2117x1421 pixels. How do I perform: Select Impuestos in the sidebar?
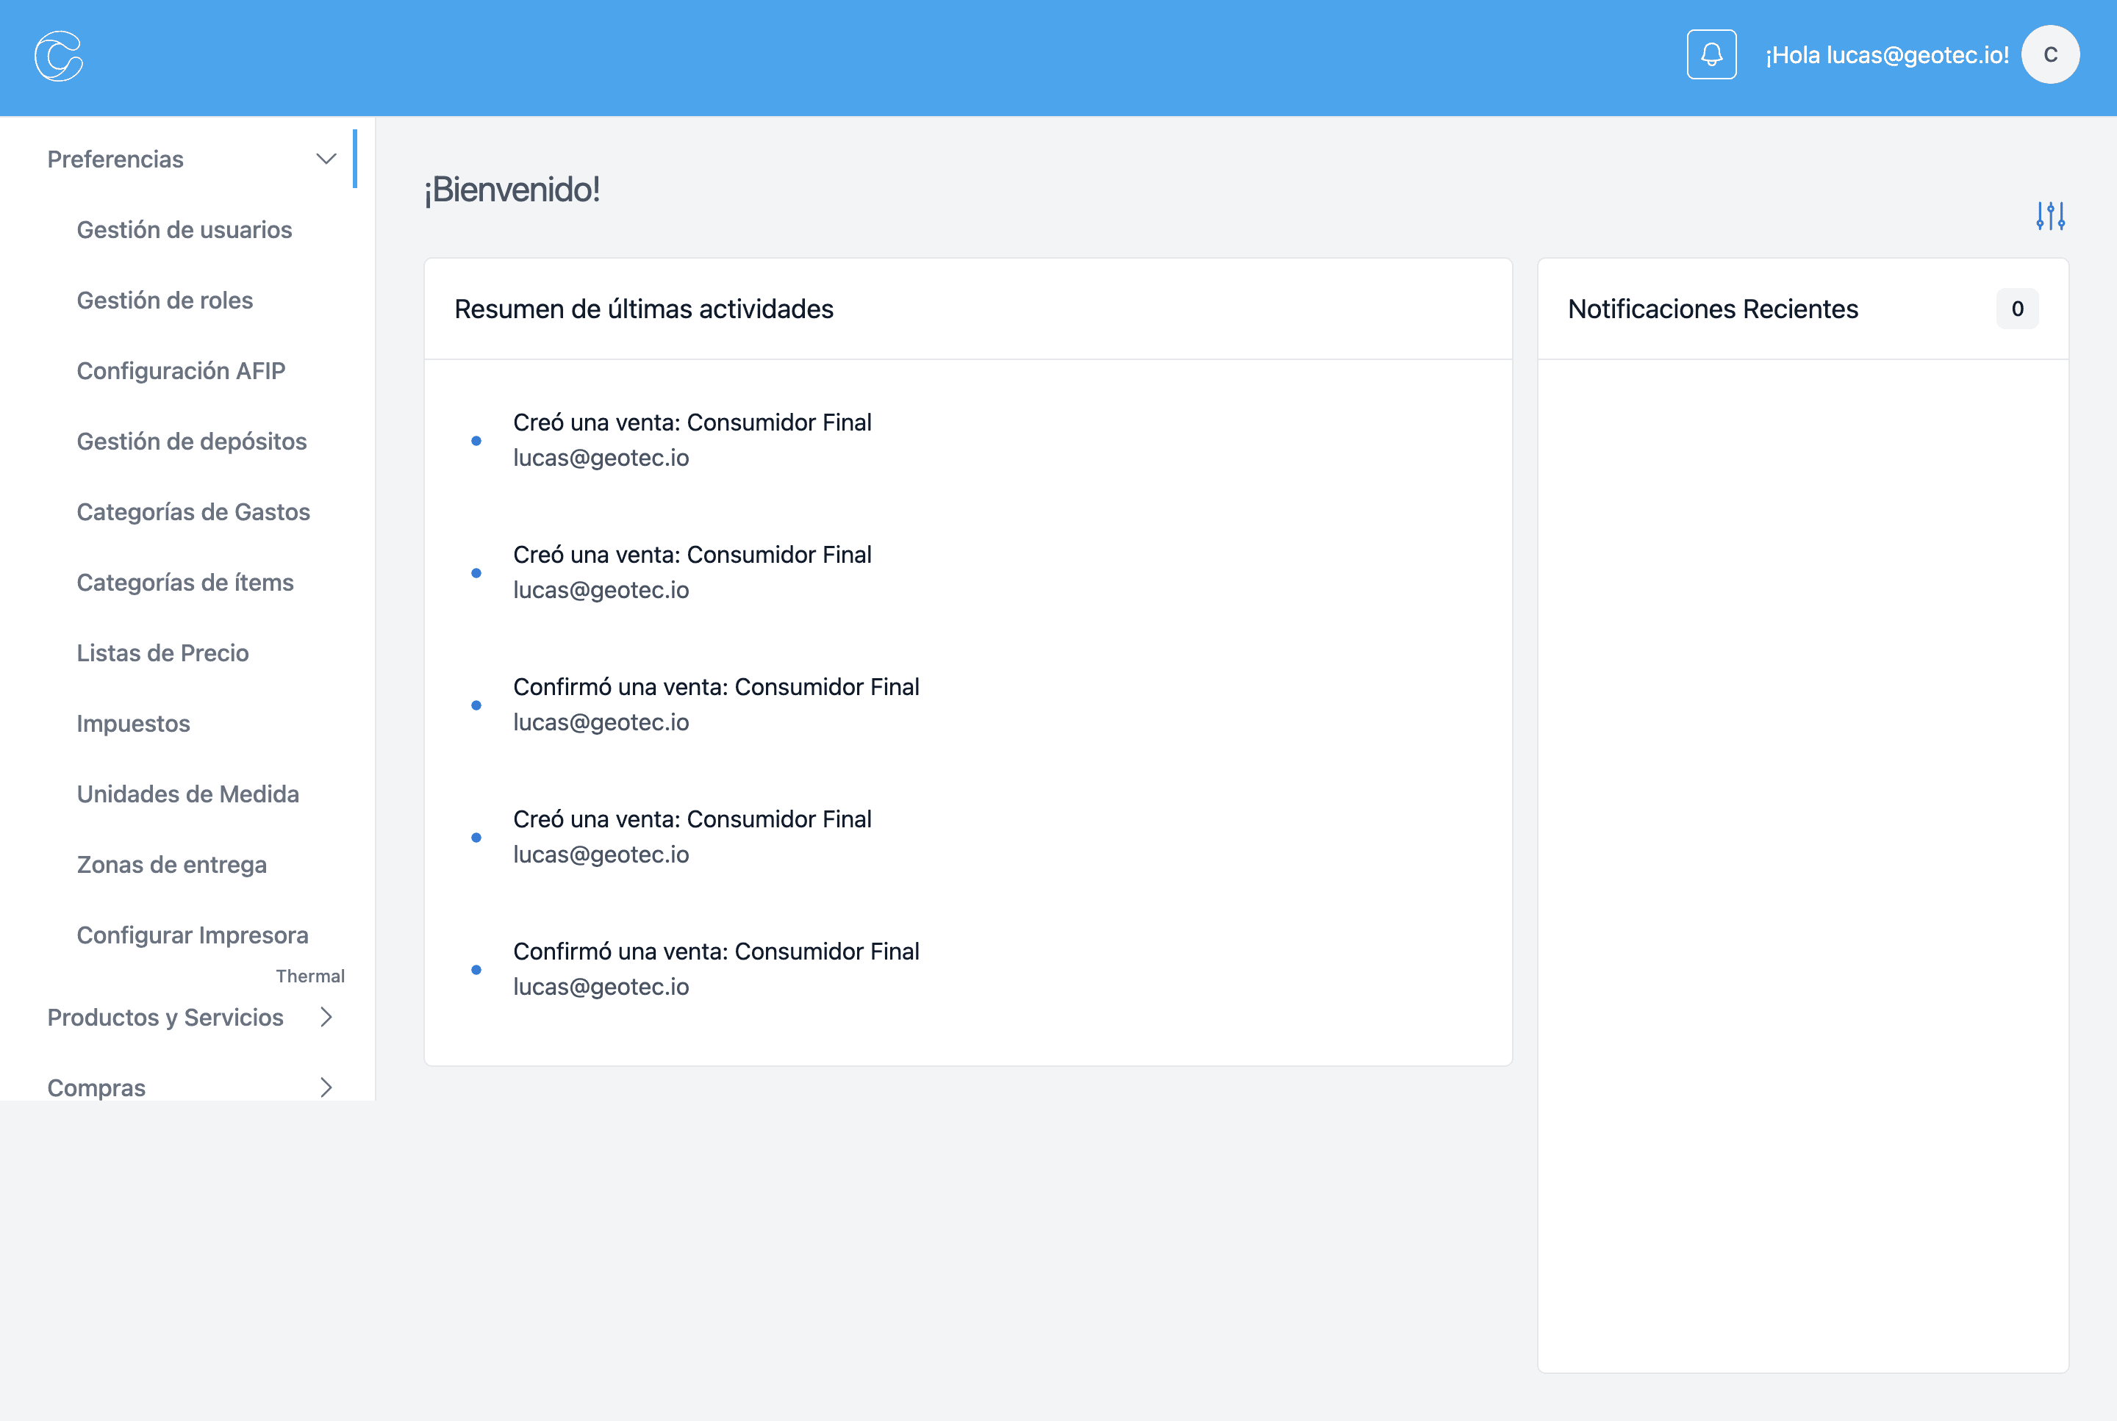133,723
